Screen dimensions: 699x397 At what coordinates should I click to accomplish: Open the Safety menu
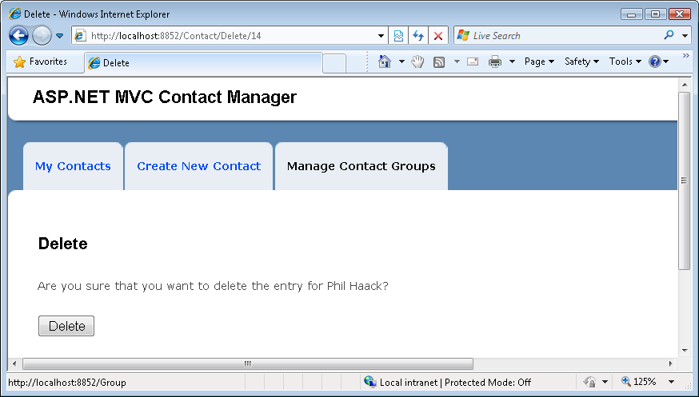[581, 62]
